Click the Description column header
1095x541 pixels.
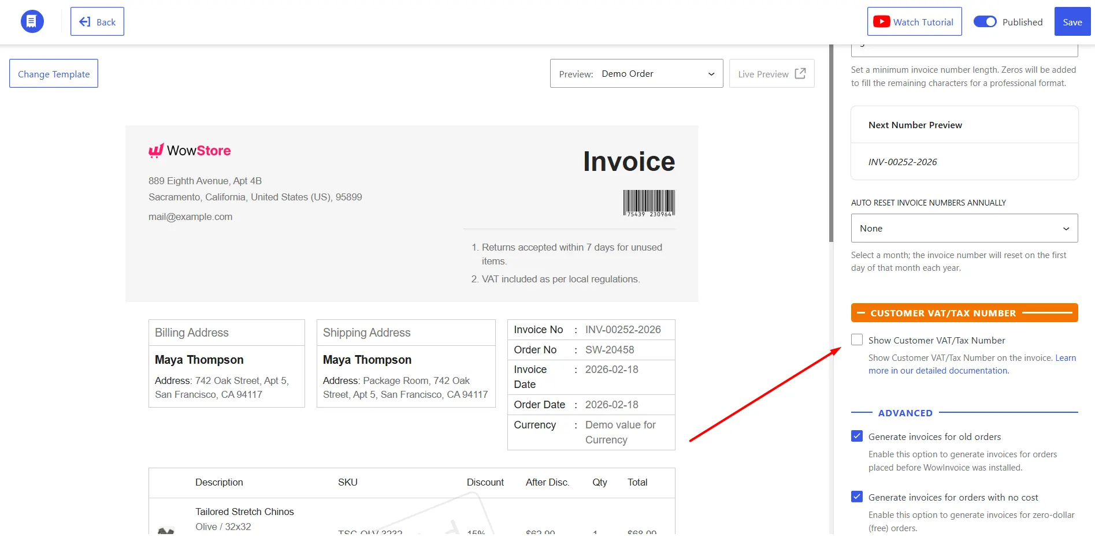(219, 482)
